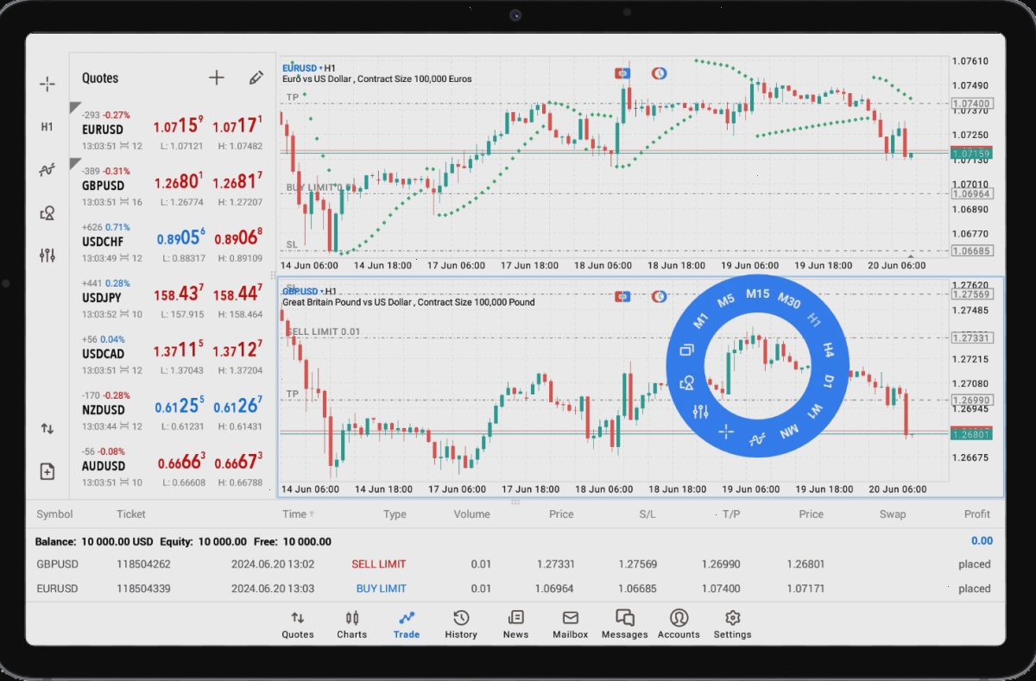Image resolution: width=1036 pixels, height=681 pixels.
Task: Pick MN timeframe in radial menu
Action: [789, 431]
